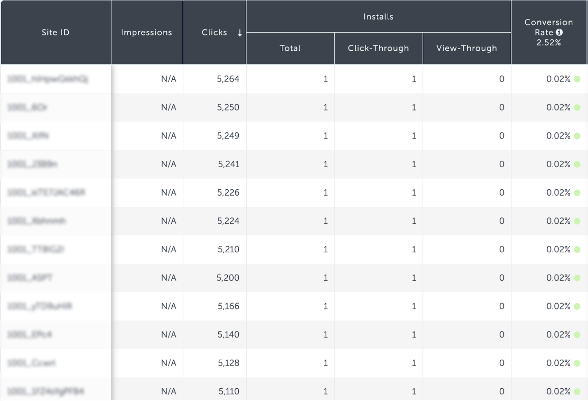Select the 5,264 clicks value
The width and height of the screenshot is (588, 401).
(228, 79)
